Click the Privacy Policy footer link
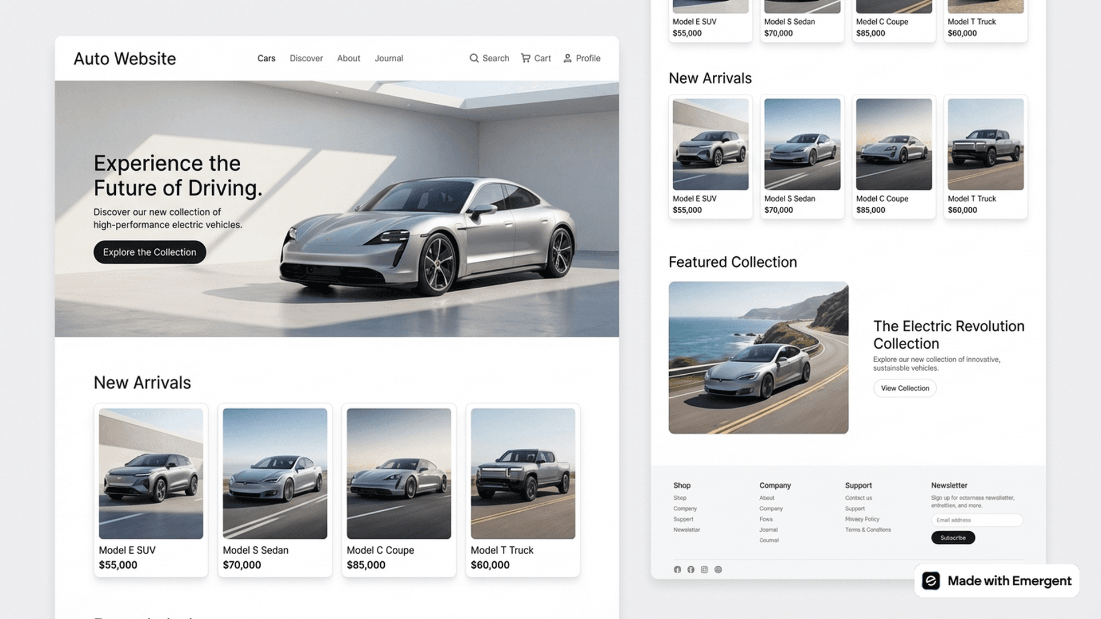The width and height of the screenshot is (1101, 619). pyautogui.click(x=862, y=519)
